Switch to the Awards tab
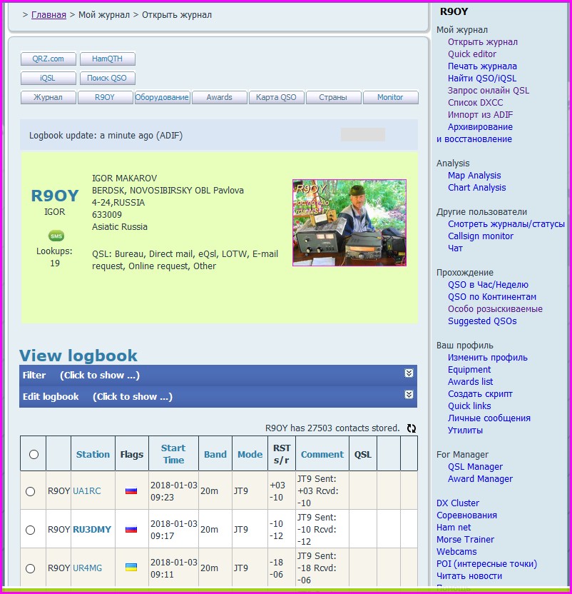The width and height of the screenshot is (572, 594). [219, 98]
